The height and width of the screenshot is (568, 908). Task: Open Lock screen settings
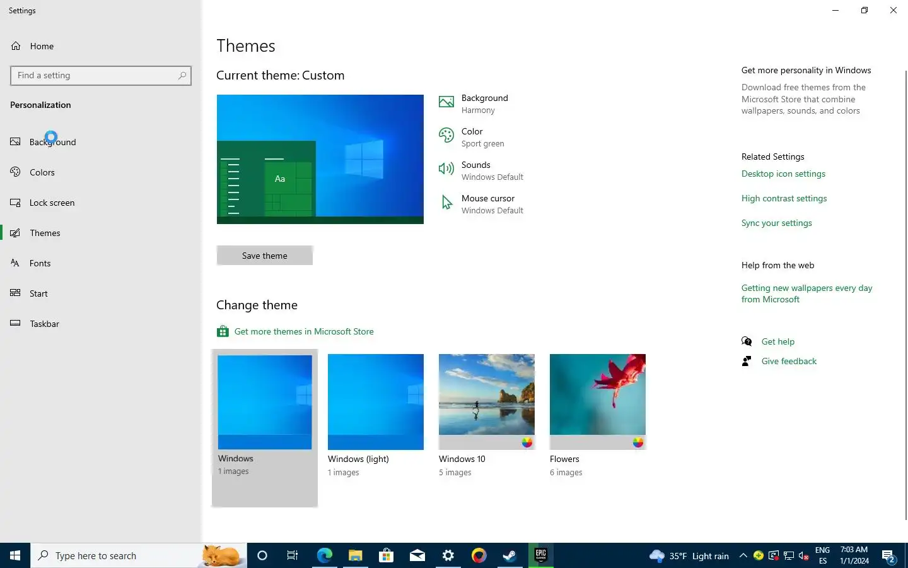coord(101,203)
